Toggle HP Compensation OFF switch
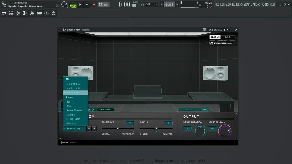Image resolution: width=292 pixels, height=164 pixels. [x=204, y=110]
